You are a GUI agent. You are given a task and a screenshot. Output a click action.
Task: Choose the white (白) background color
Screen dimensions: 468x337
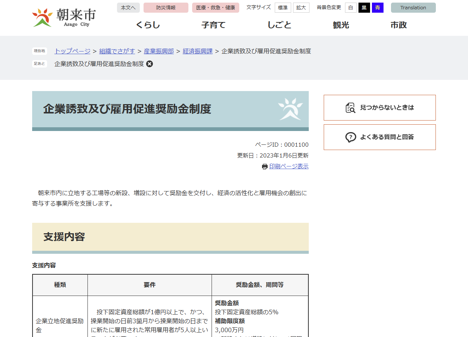(351, 8)
